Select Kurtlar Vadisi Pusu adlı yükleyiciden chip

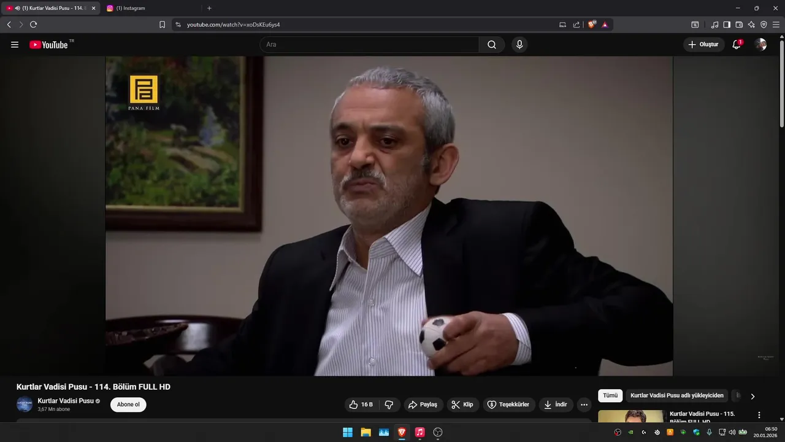point(677,396)
